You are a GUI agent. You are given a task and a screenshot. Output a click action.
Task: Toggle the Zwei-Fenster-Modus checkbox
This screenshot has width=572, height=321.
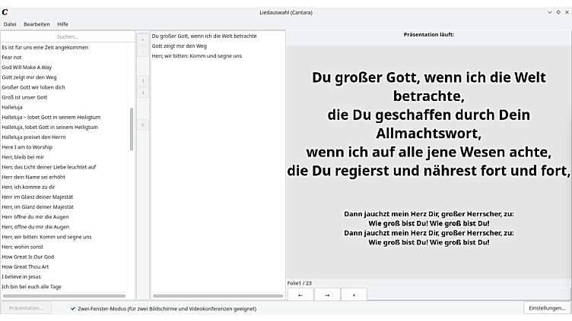[x=73, y=309]
